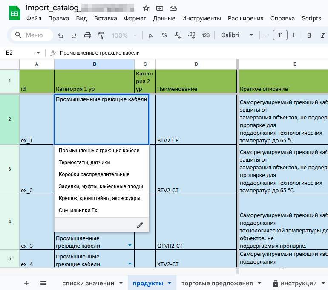328x290 pixels.
Task: Star the import_catalog document
Action: (x=146, y=9)
